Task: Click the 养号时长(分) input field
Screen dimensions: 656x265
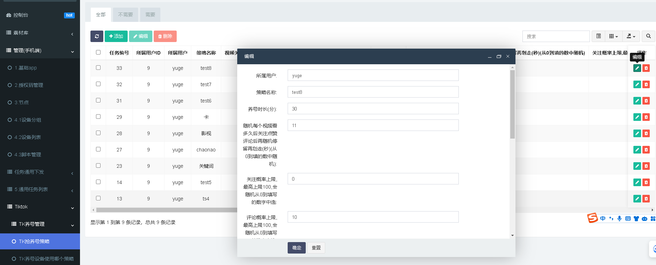Action: pos(373,109)
